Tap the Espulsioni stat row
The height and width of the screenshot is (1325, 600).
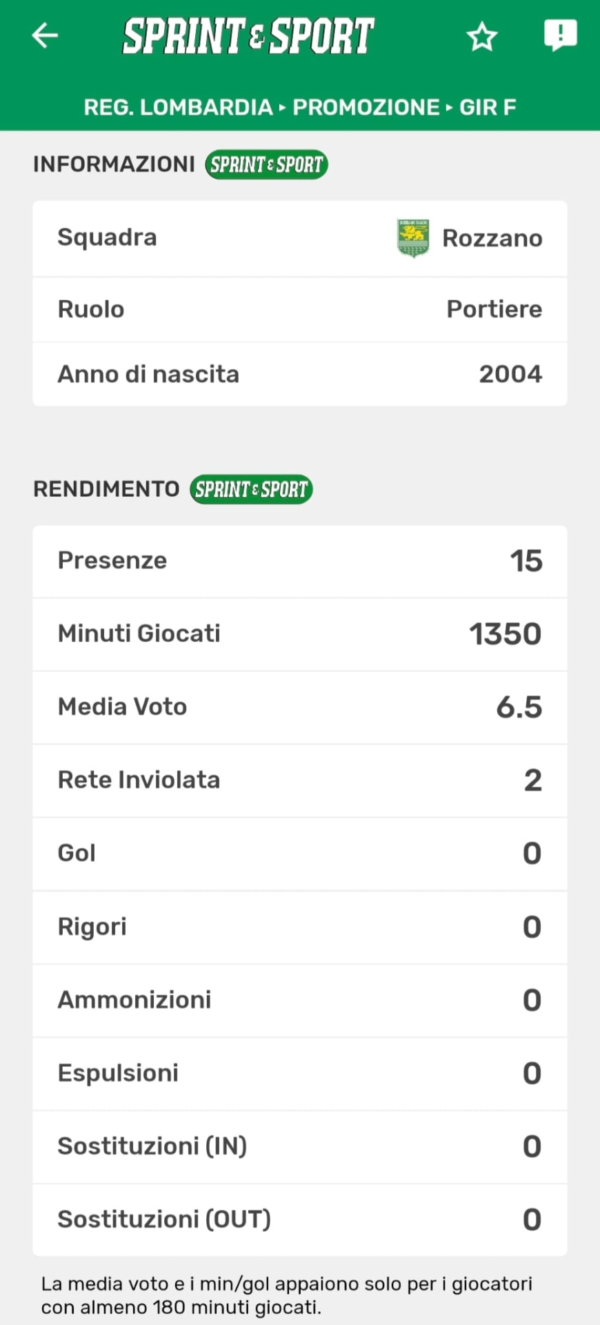299,1073
